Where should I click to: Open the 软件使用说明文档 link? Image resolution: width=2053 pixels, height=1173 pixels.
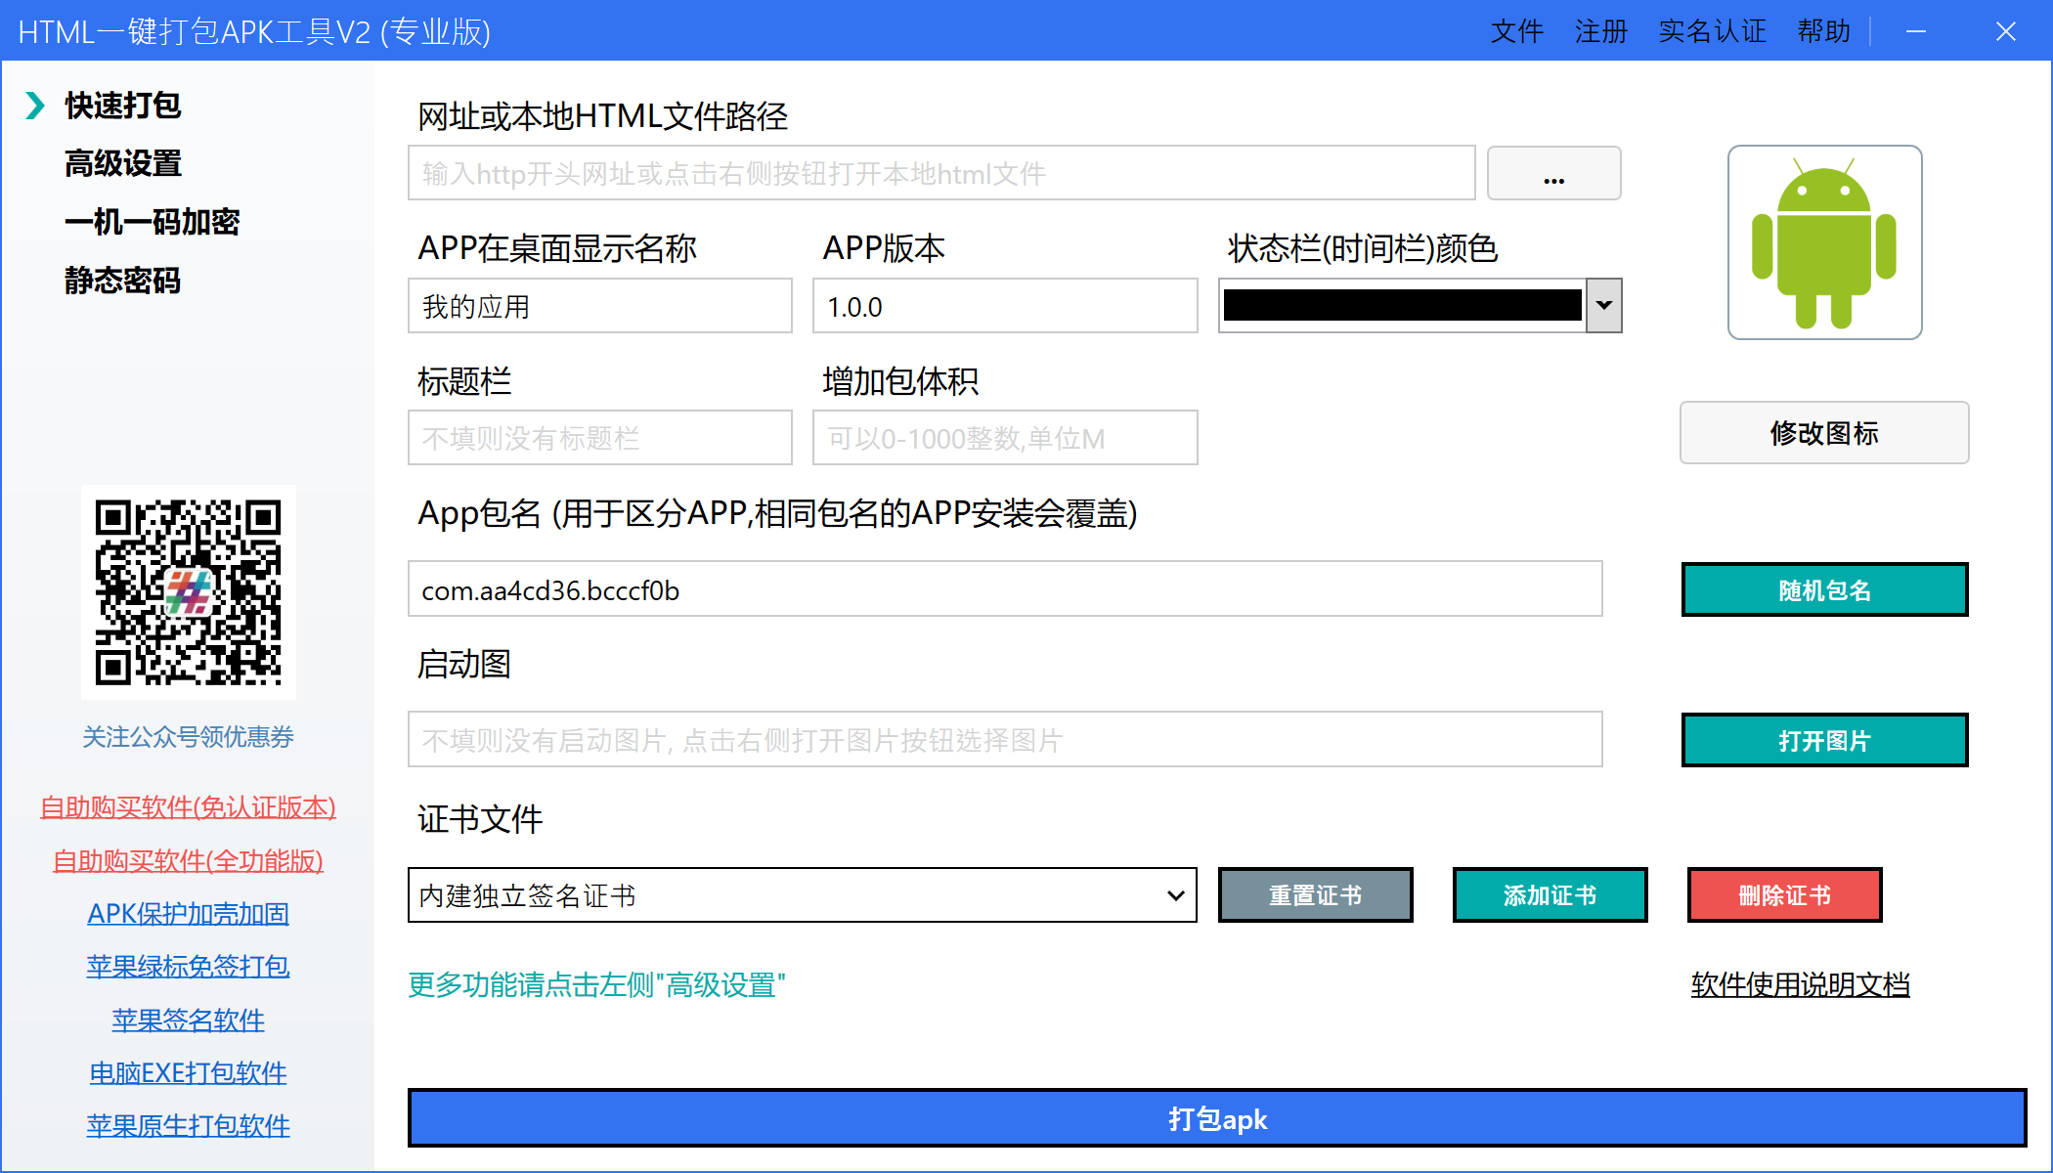pos(1800,984)
